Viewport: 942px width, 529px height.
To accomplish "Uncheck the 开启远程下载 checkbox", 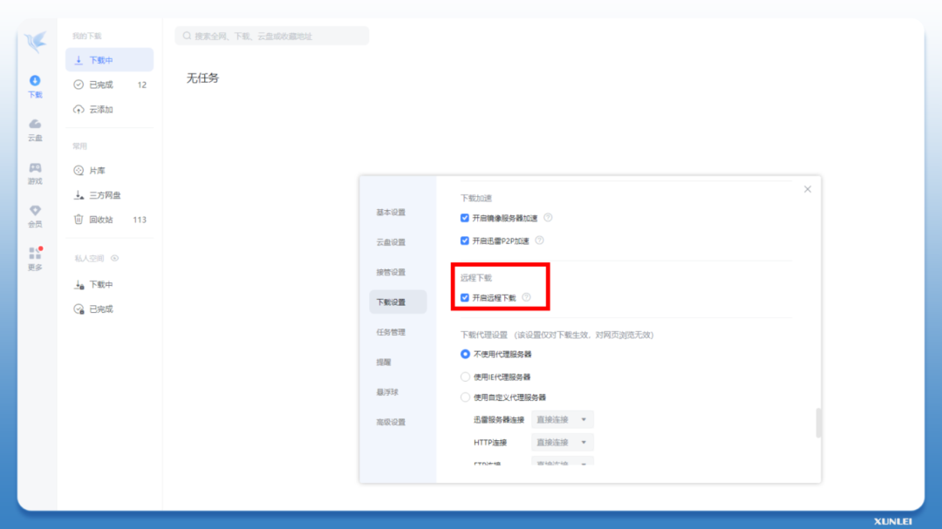I will [465, 298].
